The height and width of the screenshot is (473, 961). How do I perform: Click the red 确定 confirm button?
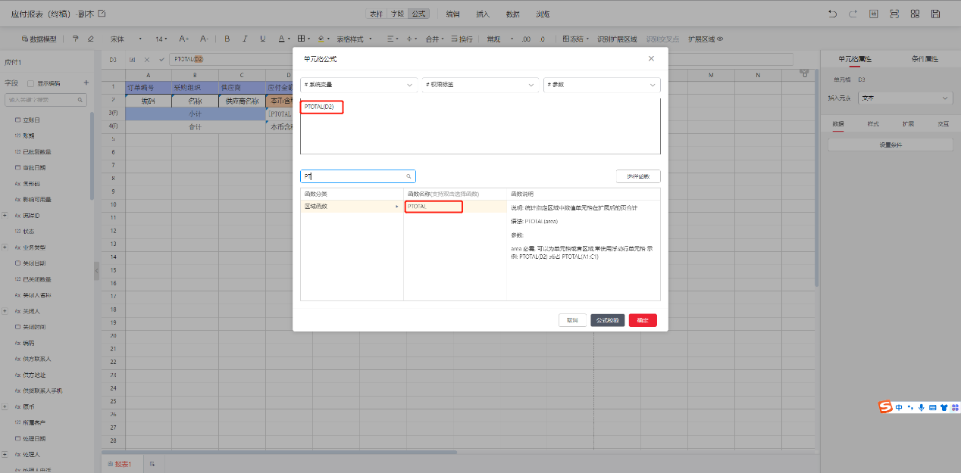click(x=643, y=320)
